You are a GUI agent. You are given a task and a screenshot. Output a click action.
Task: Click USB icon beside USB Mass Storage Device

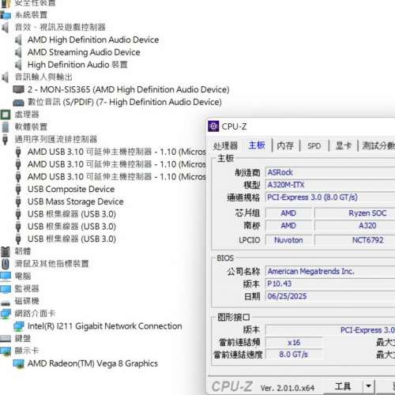(18, 201)
